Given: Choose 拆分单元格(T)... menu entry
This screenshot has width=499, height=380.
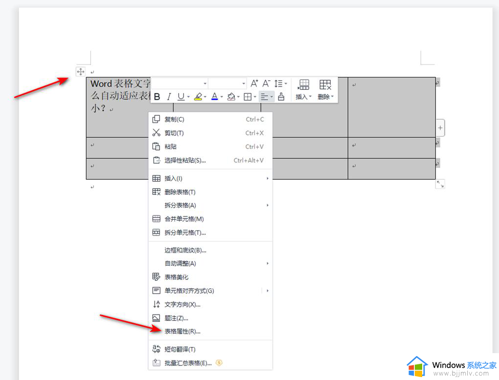Looking at the screenshot, I should click(210, 232).
